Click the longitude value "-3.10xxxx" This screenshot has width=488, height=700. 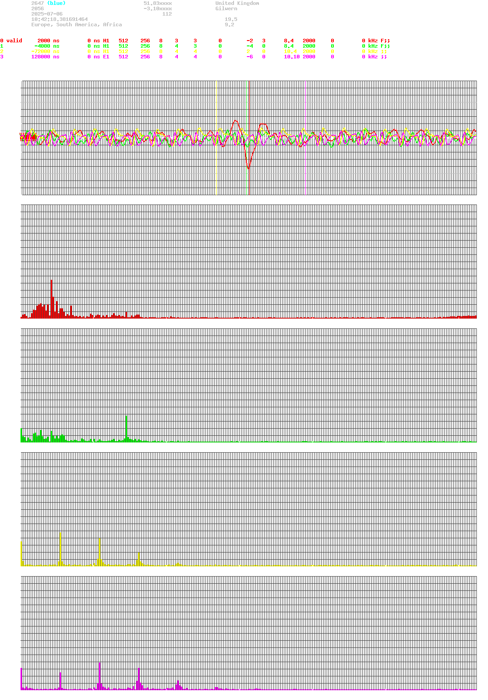(x=157, y=8)
